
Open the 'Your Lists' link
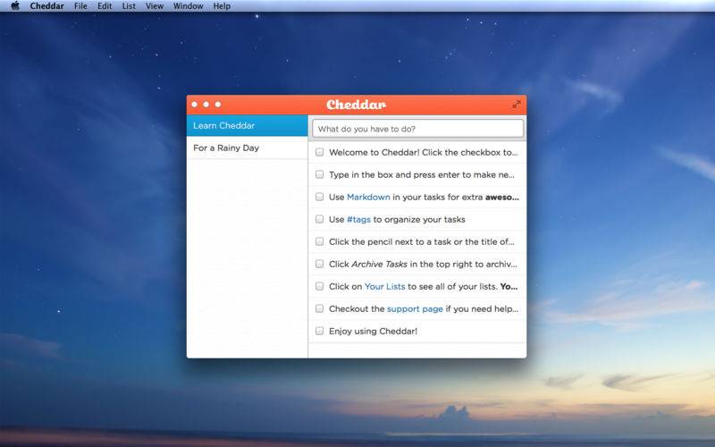point(384,286)
